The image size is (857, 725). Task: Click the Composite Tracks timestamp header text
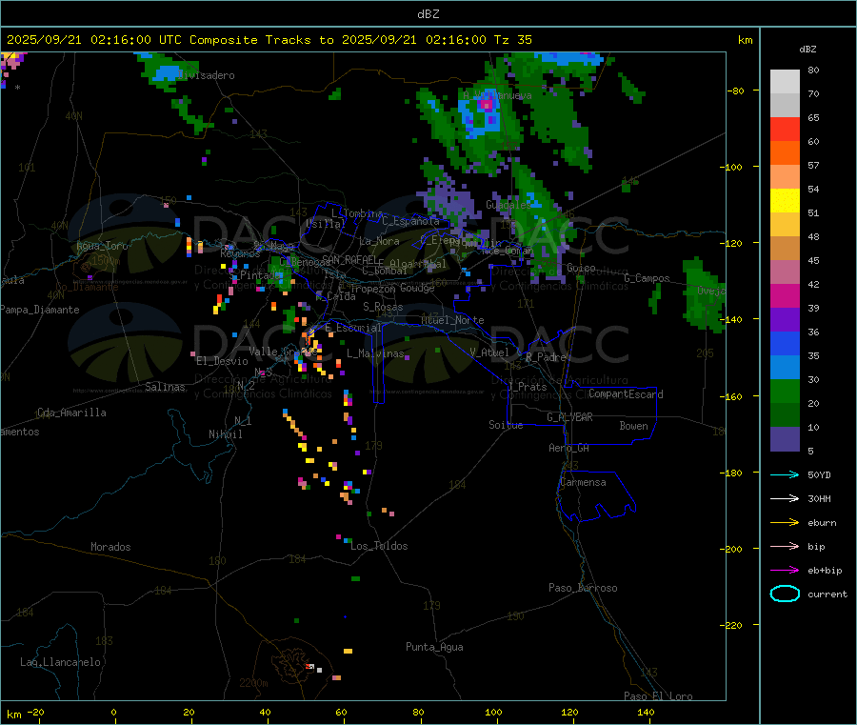pos(269,40)
